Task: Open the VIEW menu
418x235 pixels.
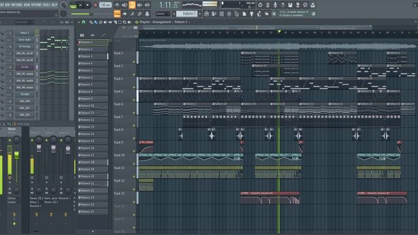Action: point(27,5)
